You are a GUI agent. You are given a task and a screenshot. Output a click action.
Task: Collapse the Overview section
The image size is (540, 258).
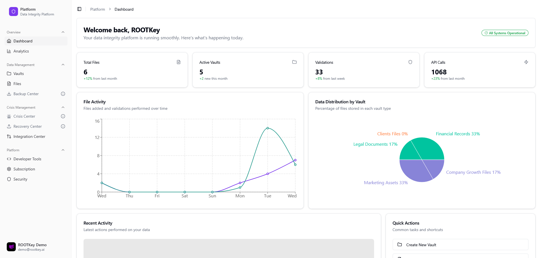click(x=63, y=32)
